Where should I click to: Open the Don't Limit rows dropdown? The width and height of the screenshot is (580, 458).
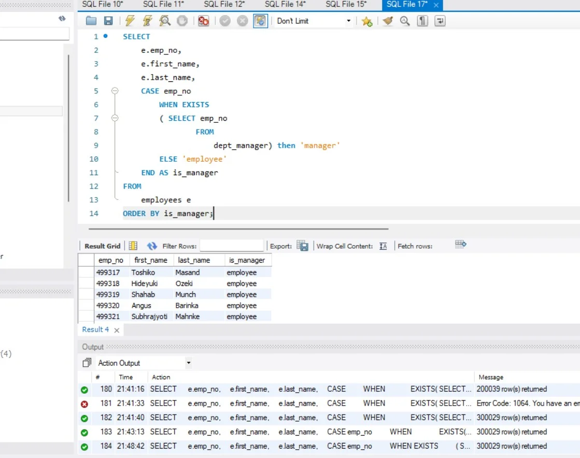point(348,21)
